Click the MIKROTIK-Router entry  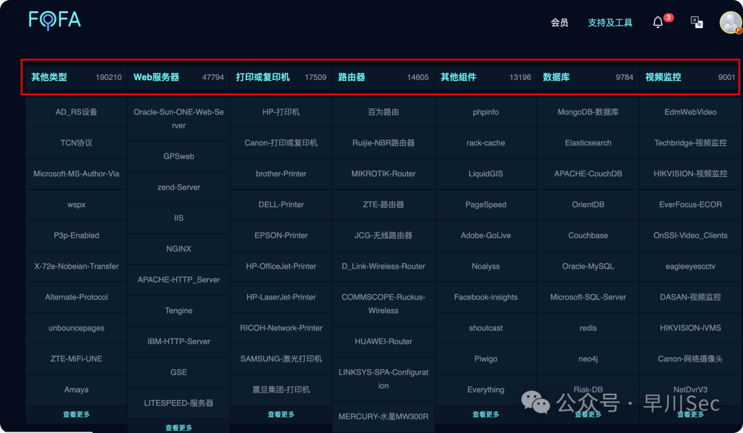(x=383, y=173)
